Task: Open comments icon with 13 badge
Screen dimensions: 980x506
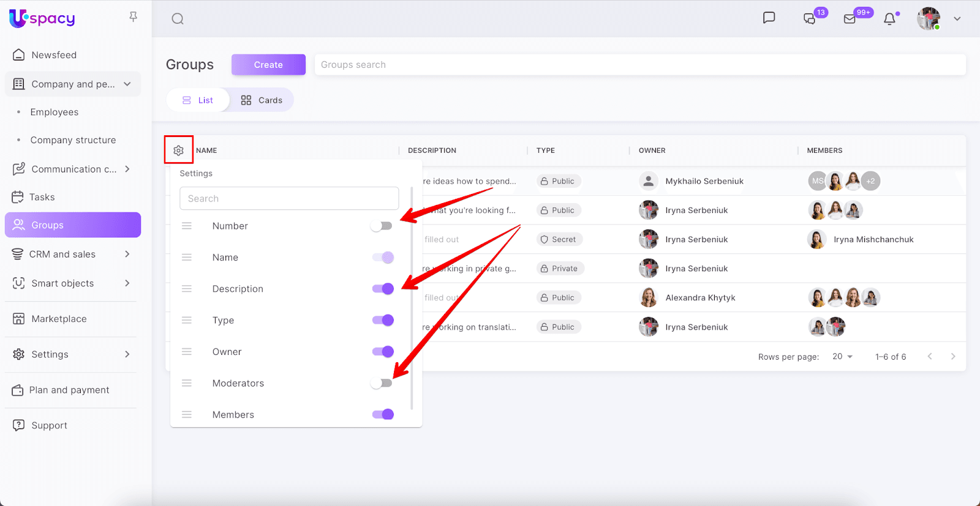Action: click(x=810, y=19)
